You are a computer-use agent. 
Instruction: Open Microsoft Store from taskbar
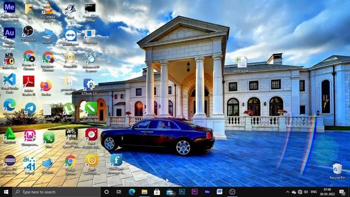pyautogui.click(x=157, y=192)
